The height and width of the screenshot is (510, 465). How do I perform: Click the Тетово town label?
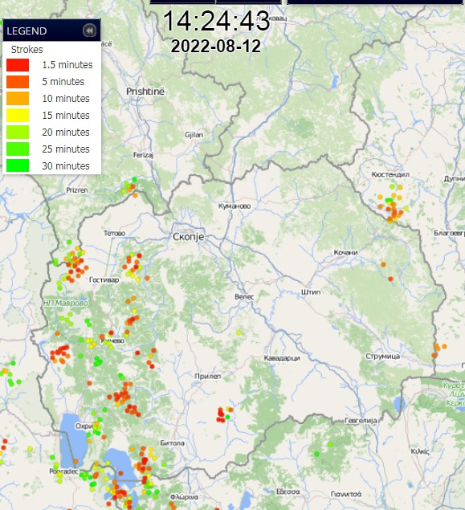(115, 233)
